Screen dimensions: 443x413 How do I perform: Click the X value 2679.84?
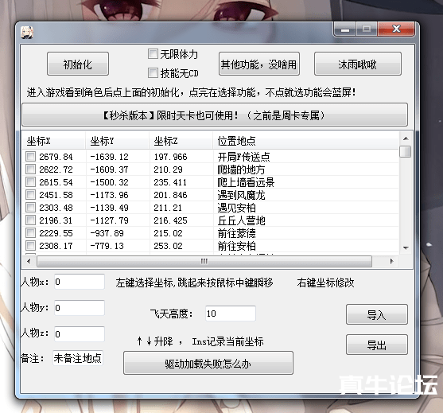[56, 157]
